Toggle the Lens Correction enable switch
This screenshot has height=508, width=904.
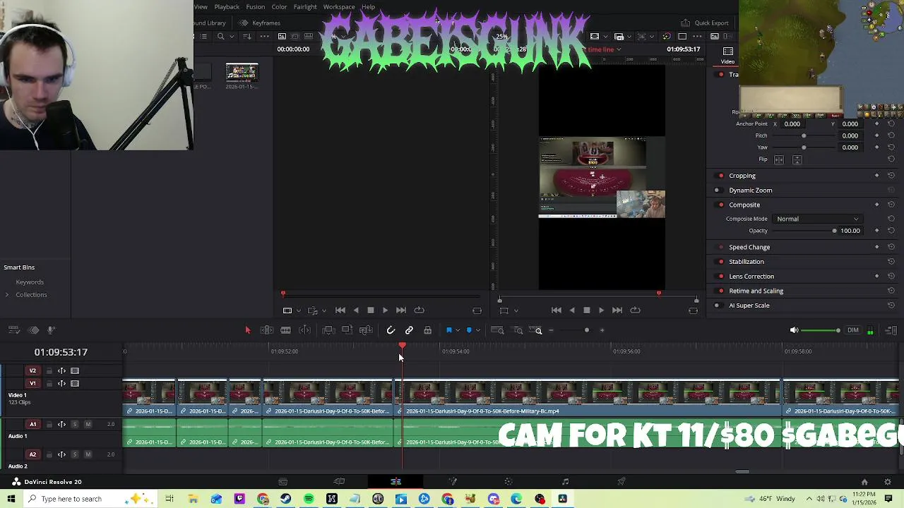[720, 277]
